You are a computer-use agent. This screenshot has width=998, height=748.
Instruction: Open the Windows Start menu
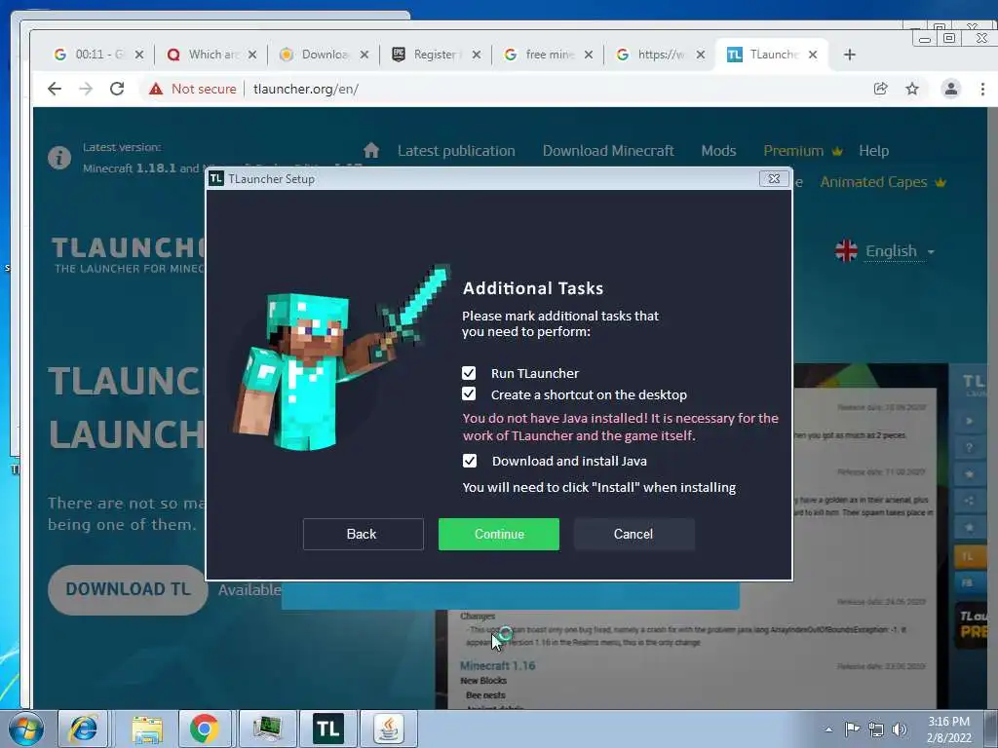[x=26, y=729]
